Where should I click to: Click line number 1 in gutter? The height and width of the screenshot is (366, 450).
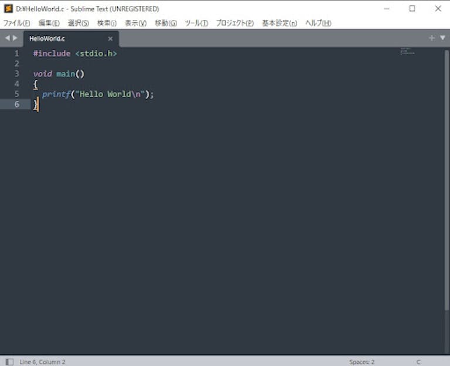point(16,53)
